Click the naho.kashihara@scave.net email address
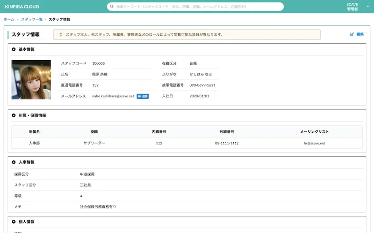The image size is (374, 233). (113, 96)
